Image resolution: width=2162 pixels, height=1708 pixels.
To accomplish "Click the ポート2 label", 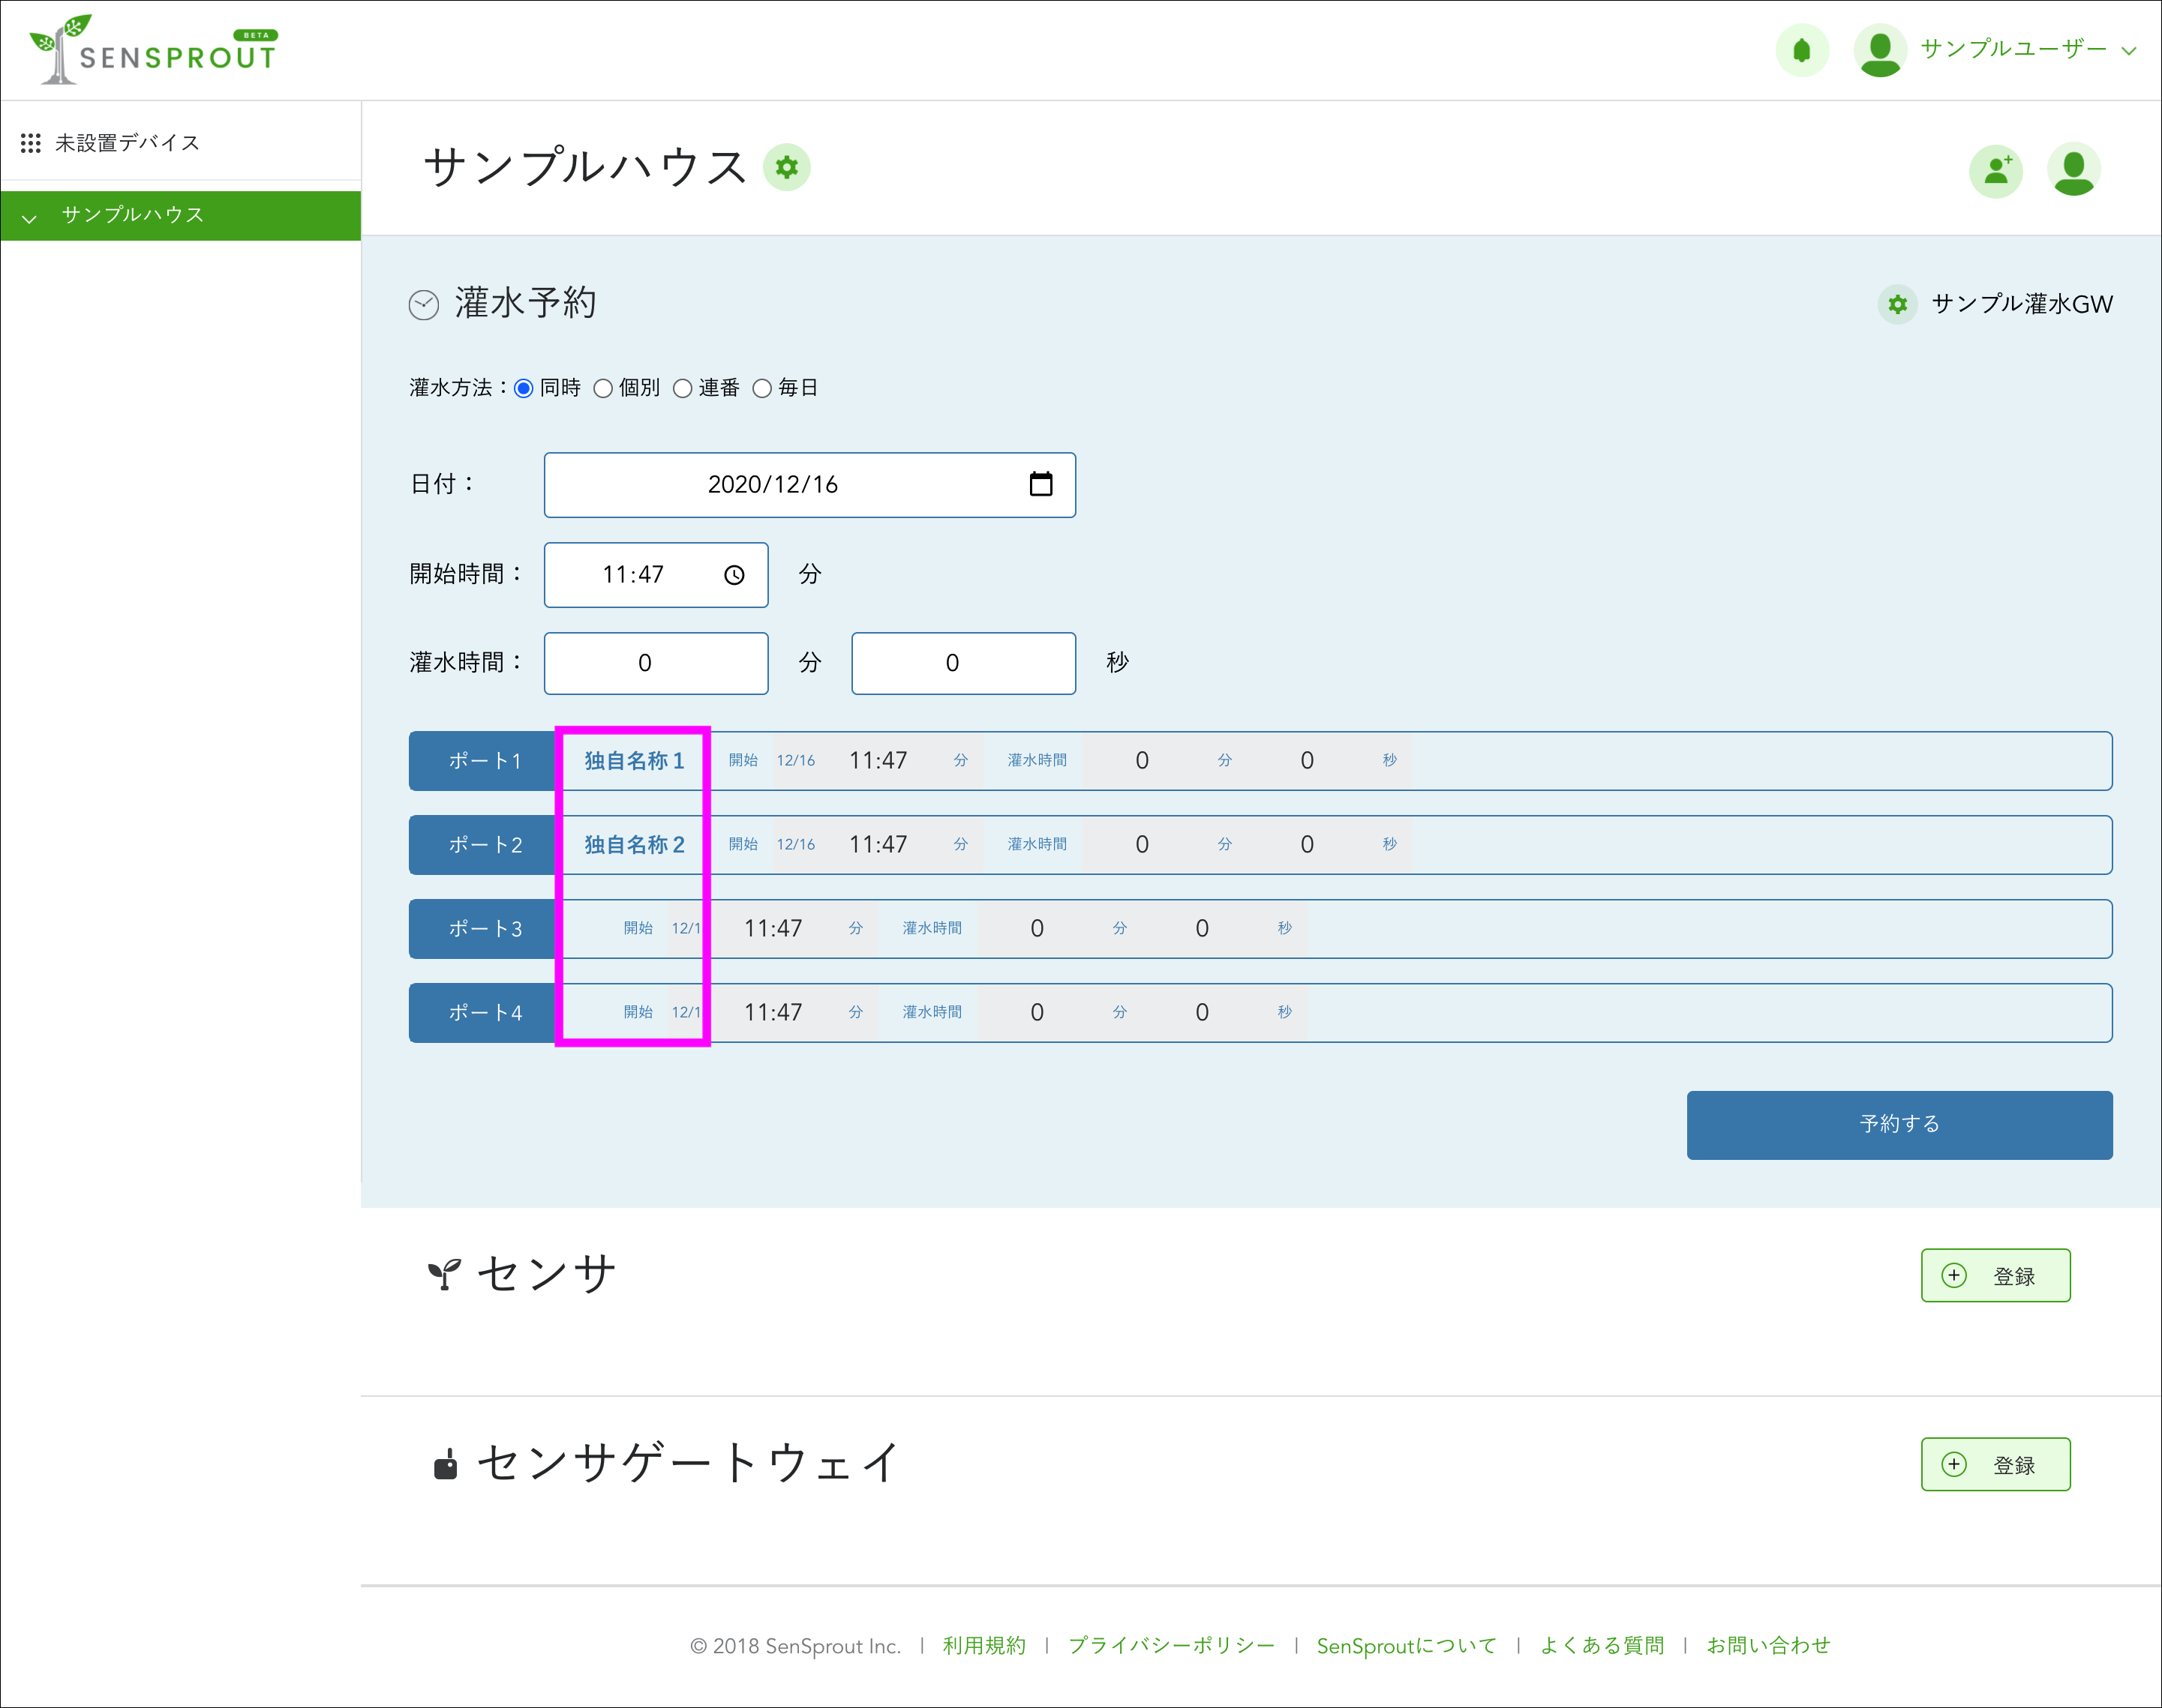I will pos(485,845).
